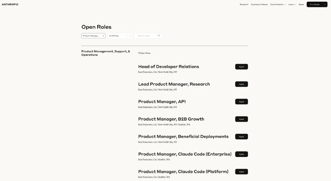Open Product Manager, Claude Code (Platform) title
331x181 pixels.
click(x=183, y=172)
